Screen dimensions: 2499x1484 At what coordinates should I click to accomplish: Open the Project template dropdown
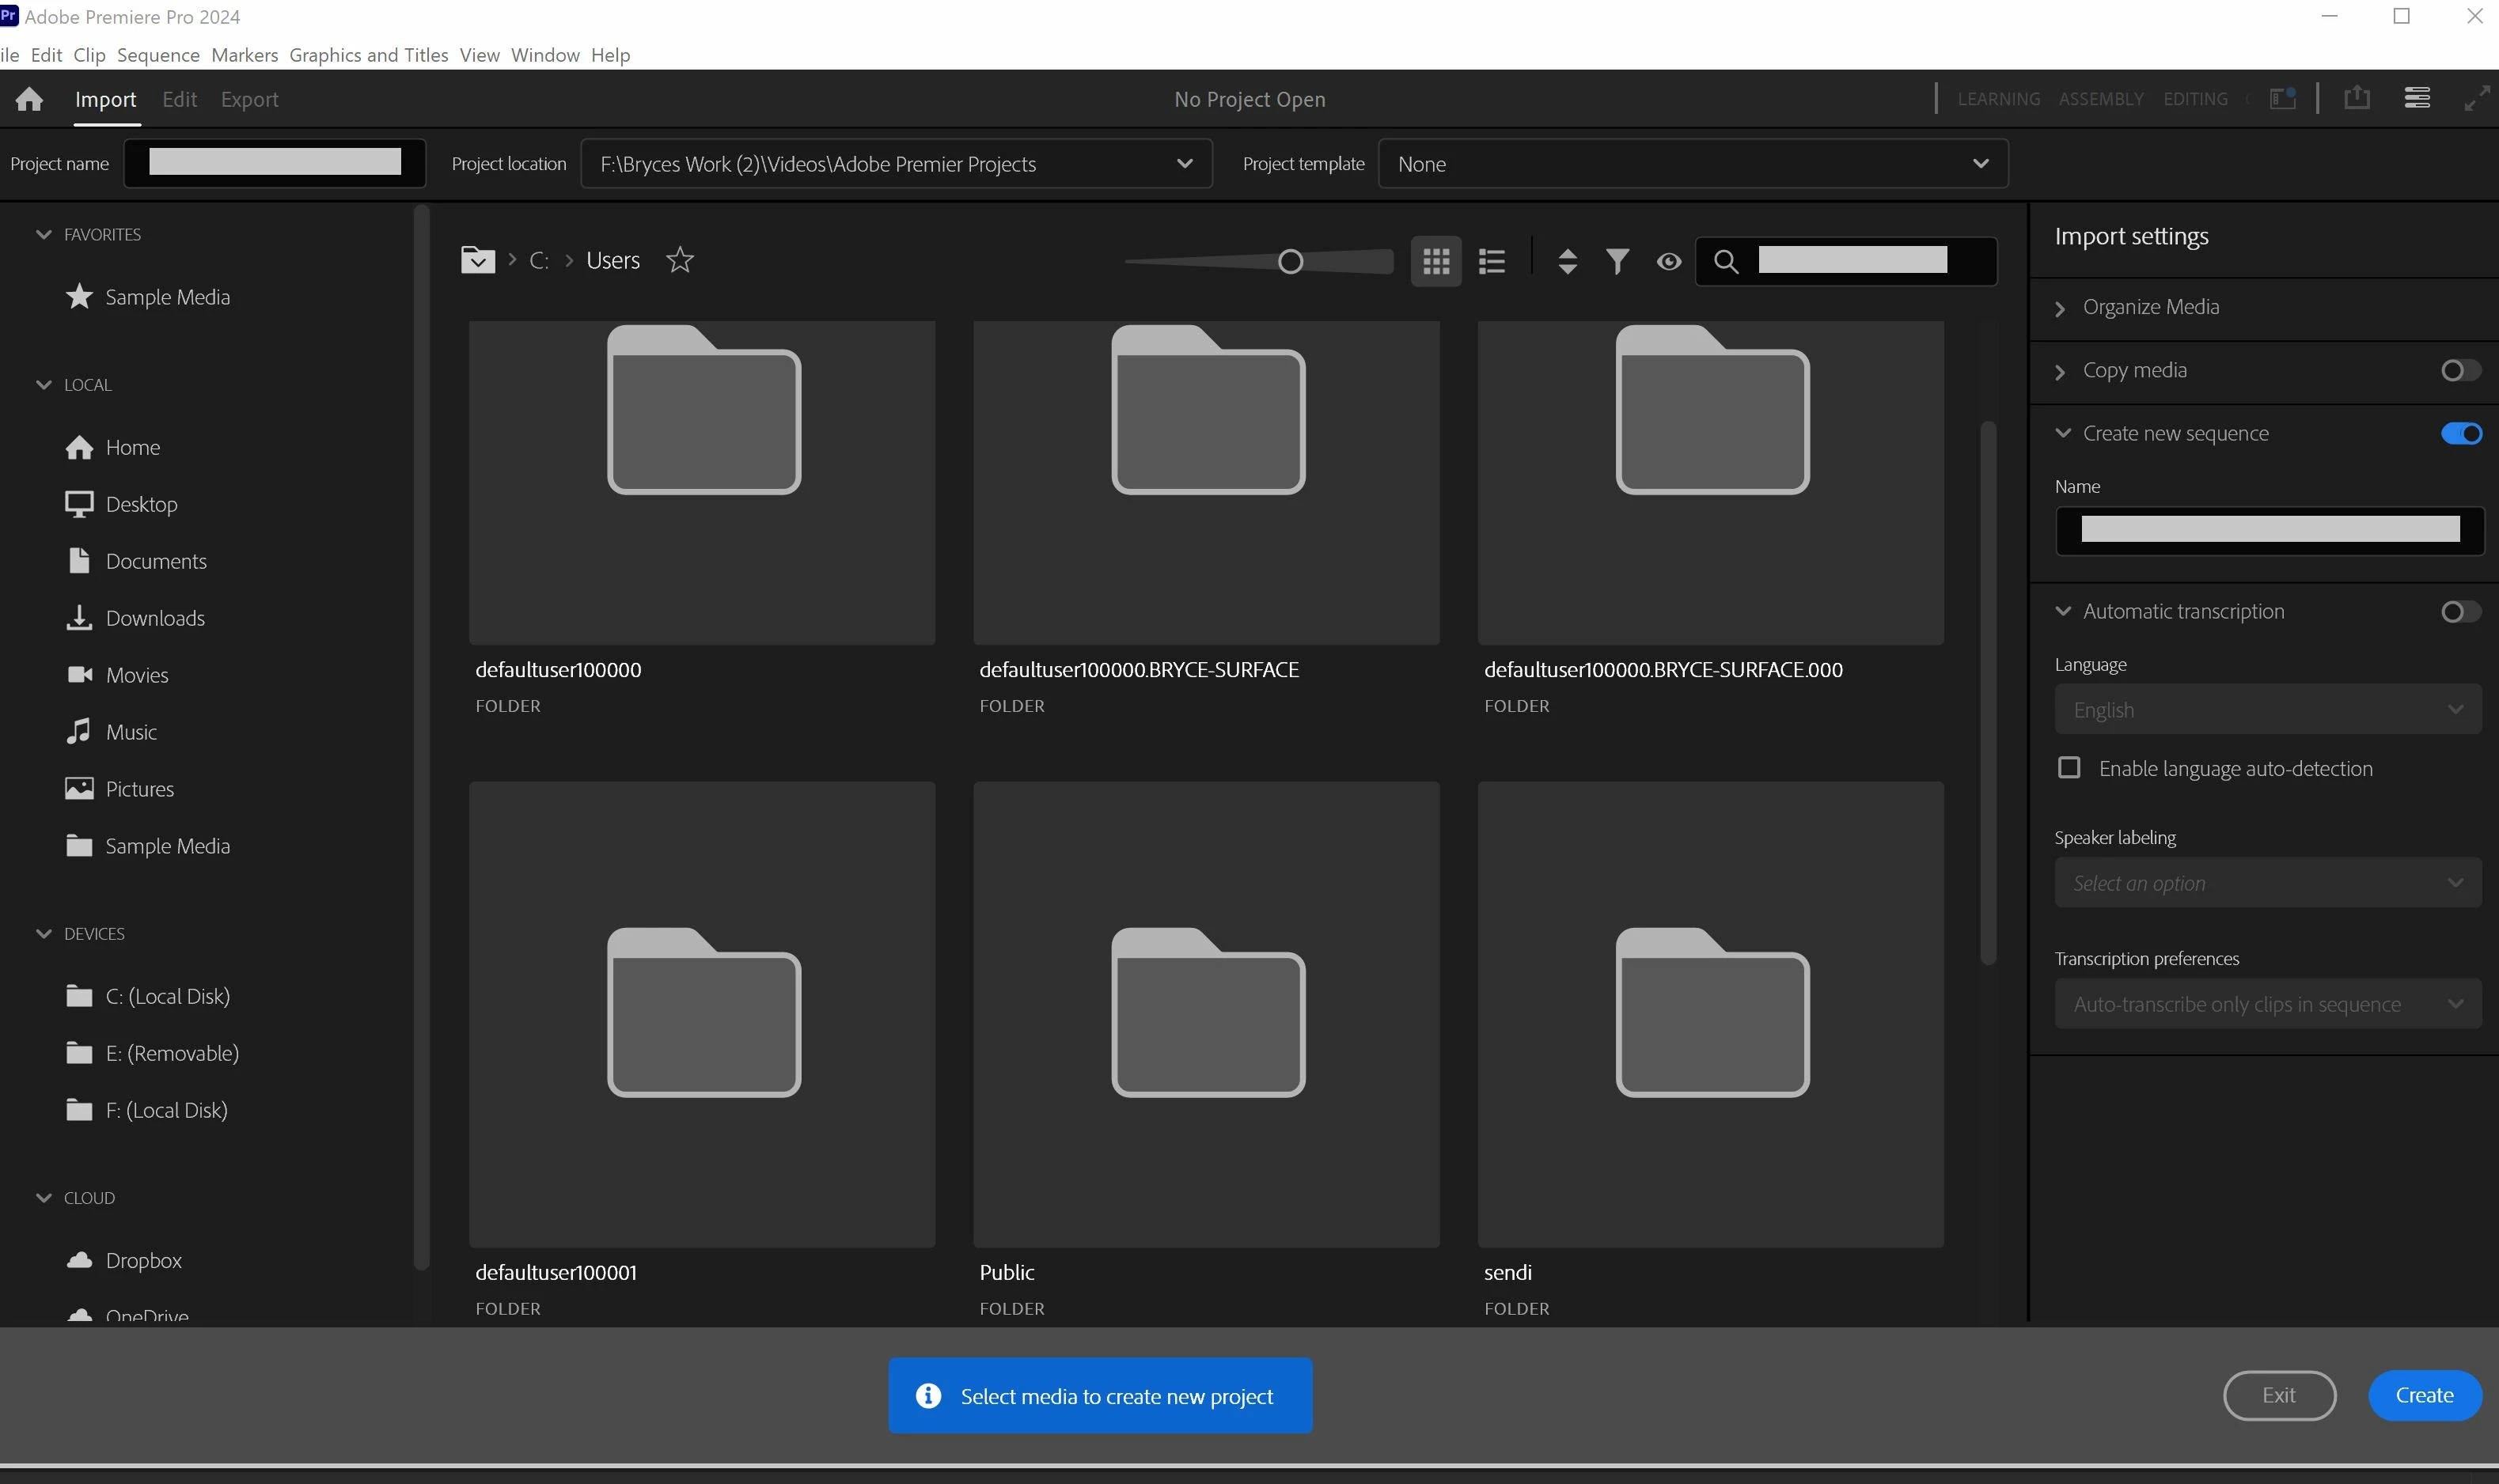[1980, 164]
